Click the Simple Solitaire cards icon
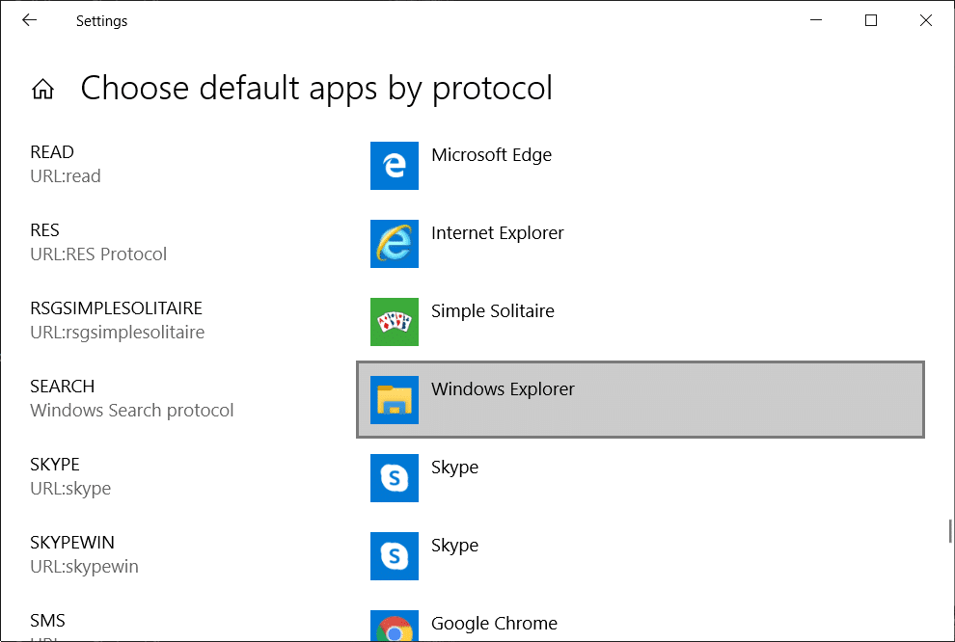Screen dimensions: 955x642 click(395, 321)
